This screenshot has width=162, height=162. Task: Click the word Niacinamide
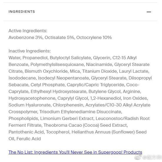coord(99,65)
